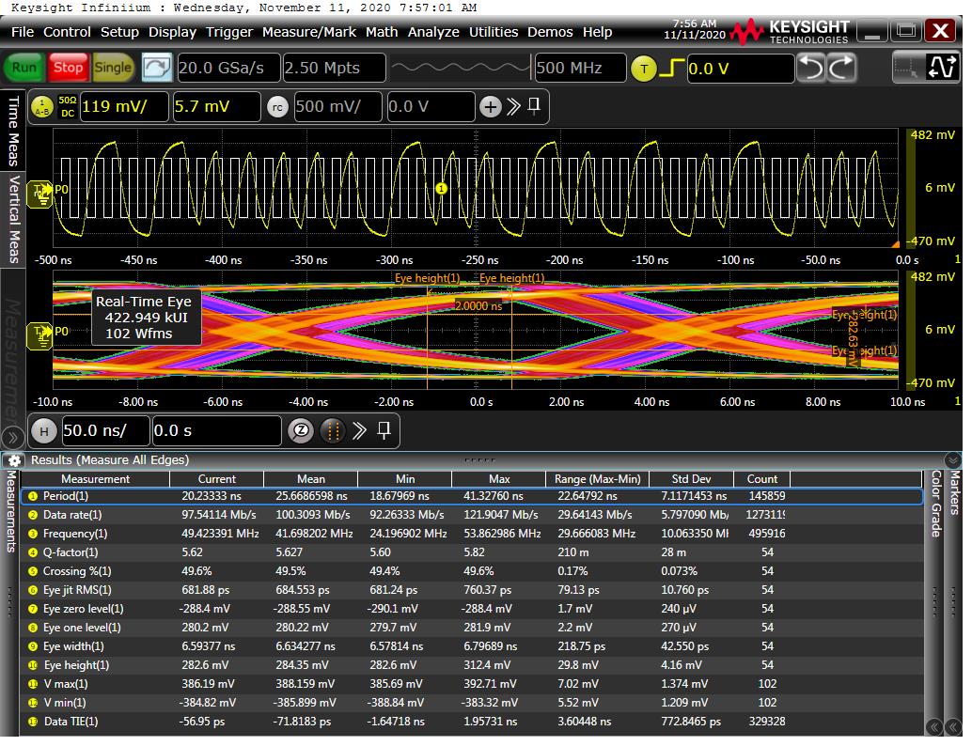The width and height of the screenshot is (972, 746).
Task: Open the Vertical Meas side tab
Action: coord(13,219)
